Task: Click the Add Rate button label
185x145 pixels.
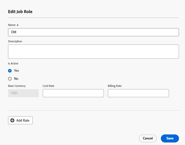Action: click(x=23, y=120)
